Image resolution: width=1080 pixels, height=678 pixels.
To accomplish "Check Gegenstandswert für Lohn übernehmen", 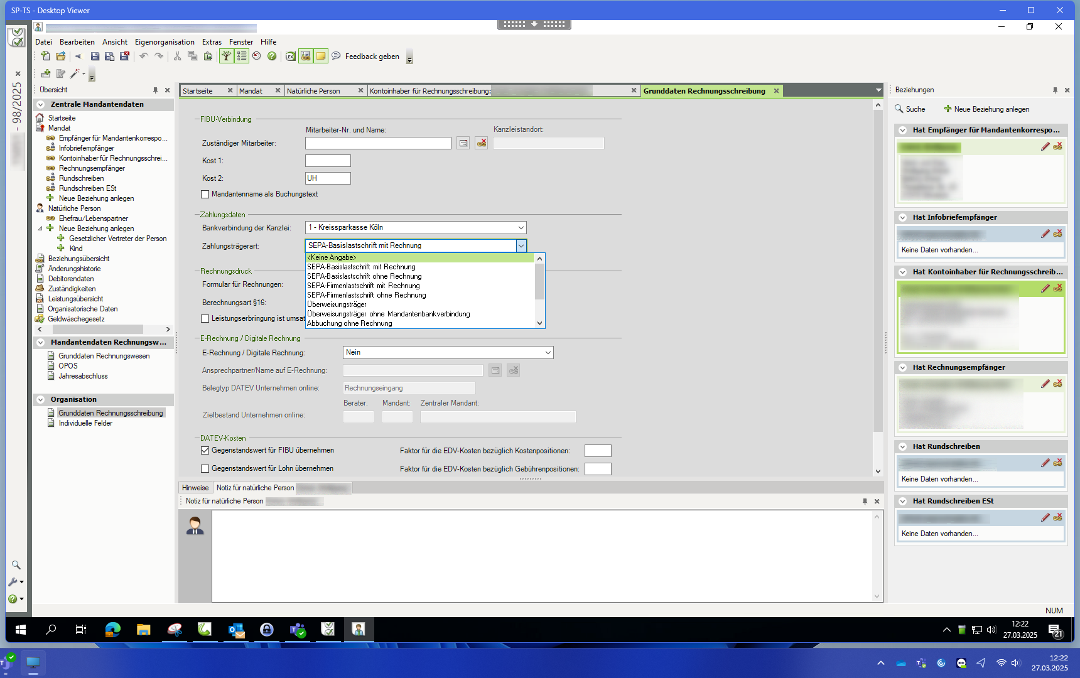I will (205, 468).
